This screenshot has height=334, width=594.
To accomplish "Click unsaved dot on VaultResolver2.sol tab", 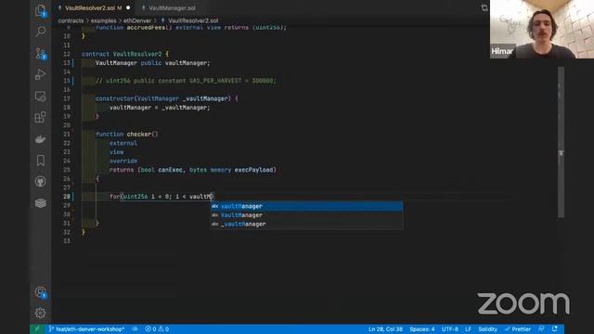I will tap(128, 8).
